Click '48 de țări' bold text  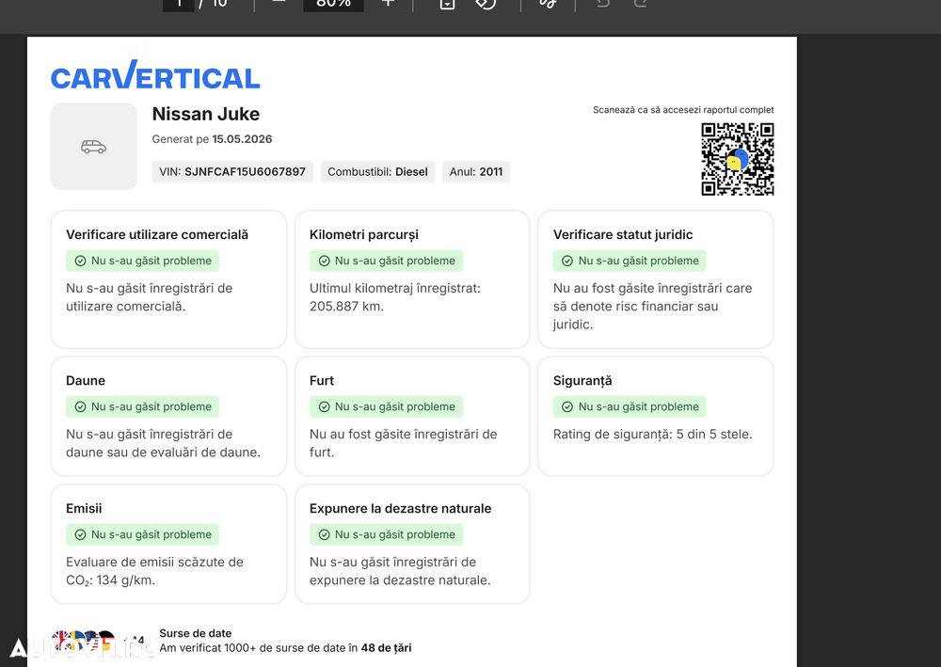pyautogui.click(x=386, y=648)
